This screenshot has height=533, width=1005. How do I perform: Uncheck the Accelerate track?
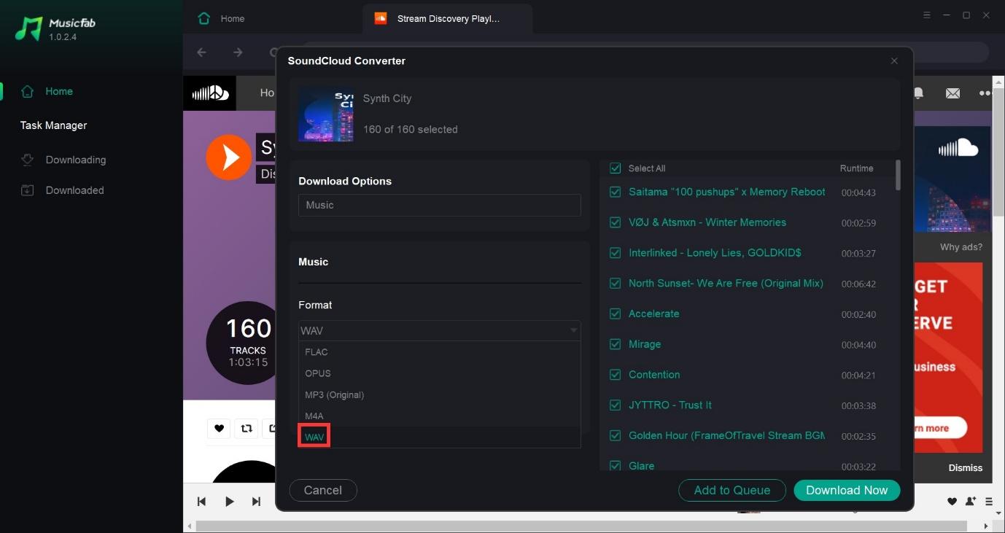pyautogui.click(x=615, y=314)
